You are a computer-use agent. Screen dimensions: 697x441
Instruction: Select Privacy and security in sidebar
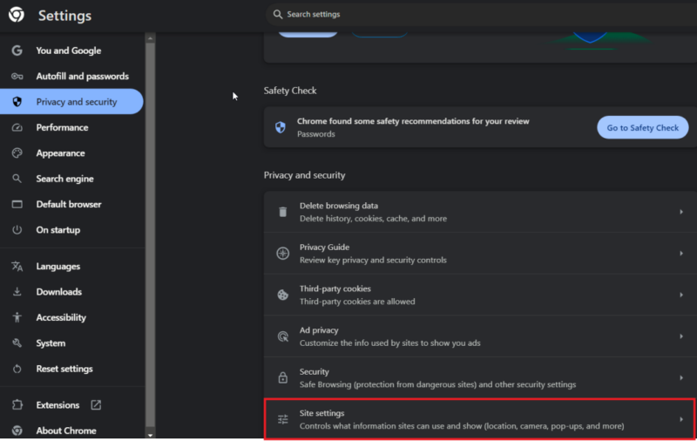[x=71, y=102]
